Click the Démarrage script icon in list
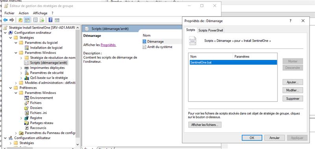This screenshot has width=315, height=149. [x=144, y=42]
